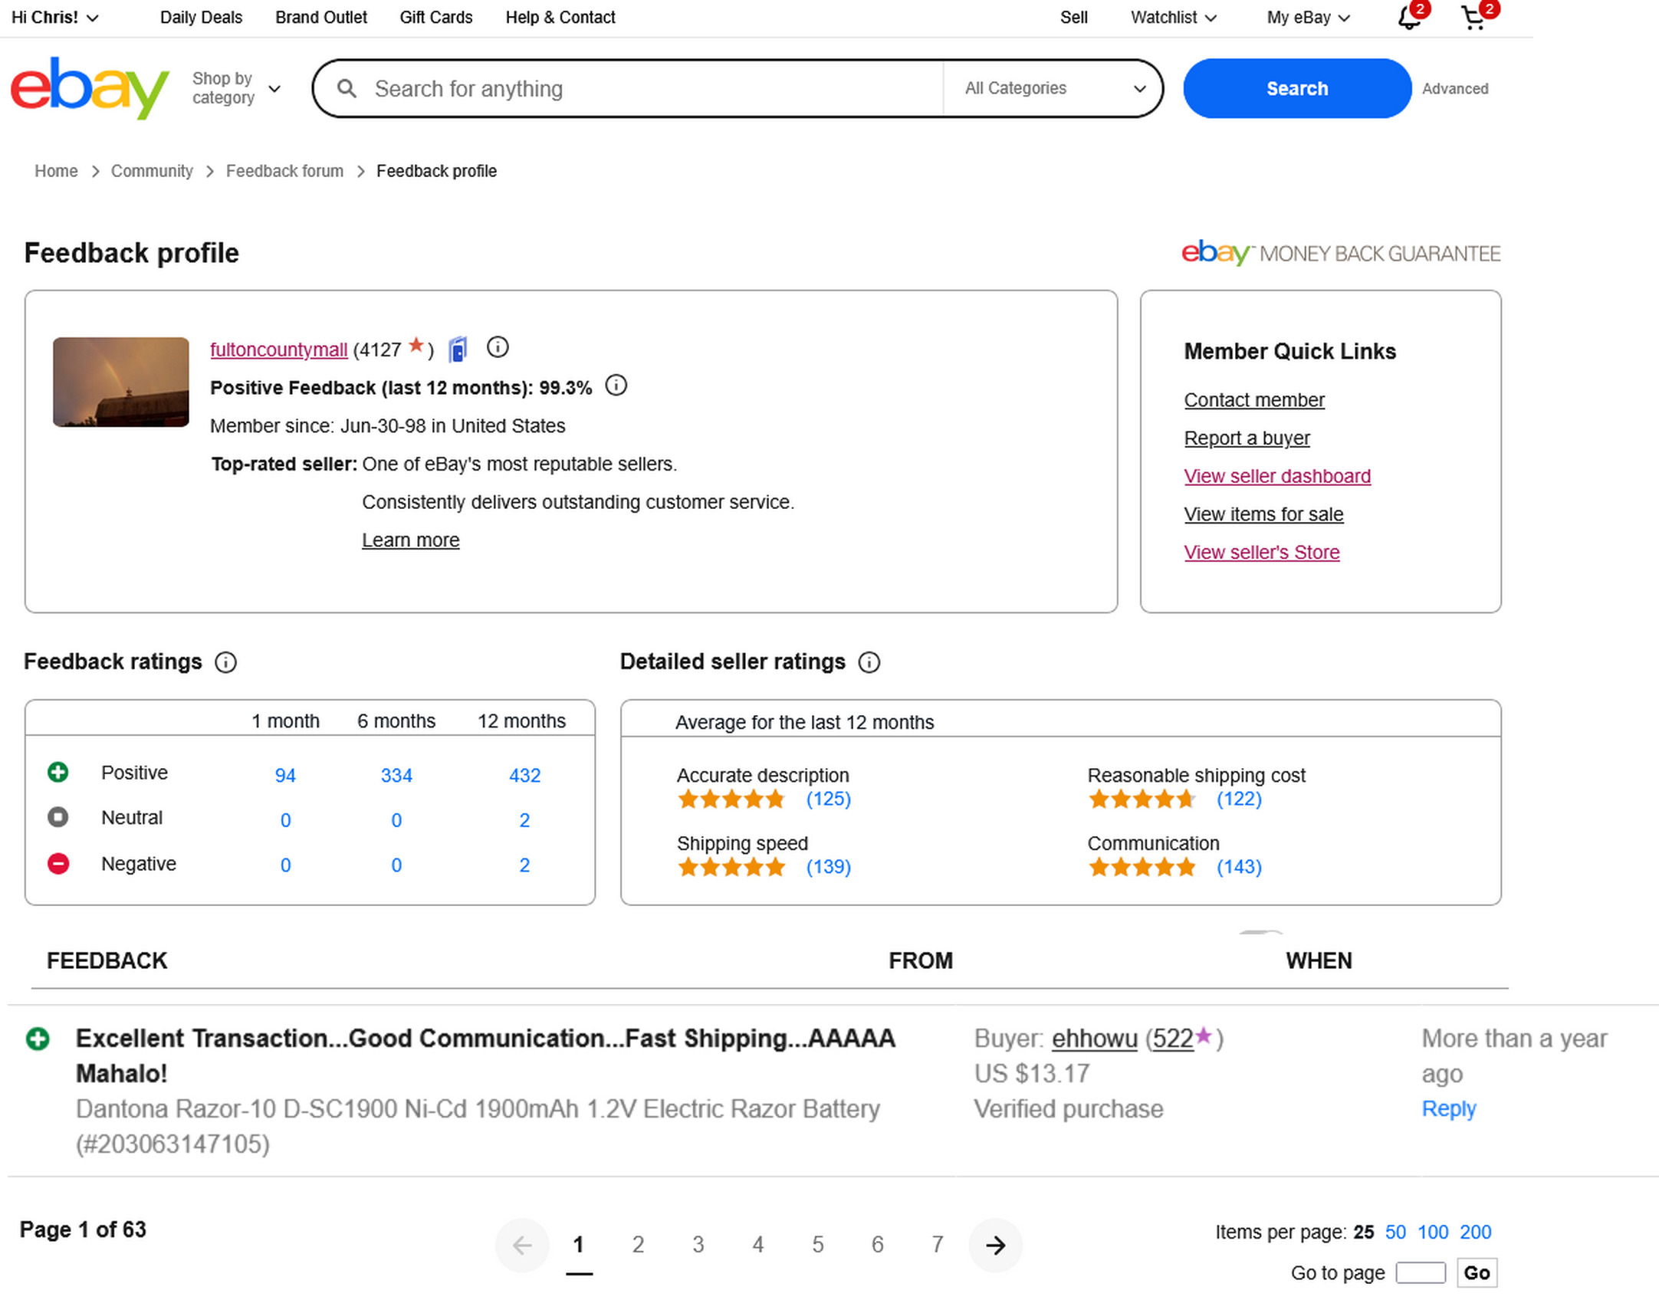Open the shopping cart icon
Viewport: 1659px width, 1300px height.
point(1473,18)
